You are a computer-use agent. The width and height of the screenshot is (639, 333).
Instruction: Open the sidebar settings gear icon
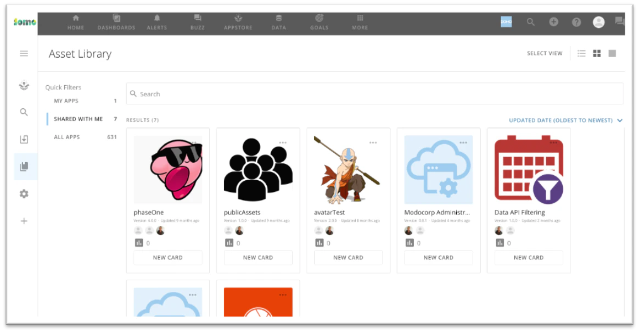click(24, 194)
